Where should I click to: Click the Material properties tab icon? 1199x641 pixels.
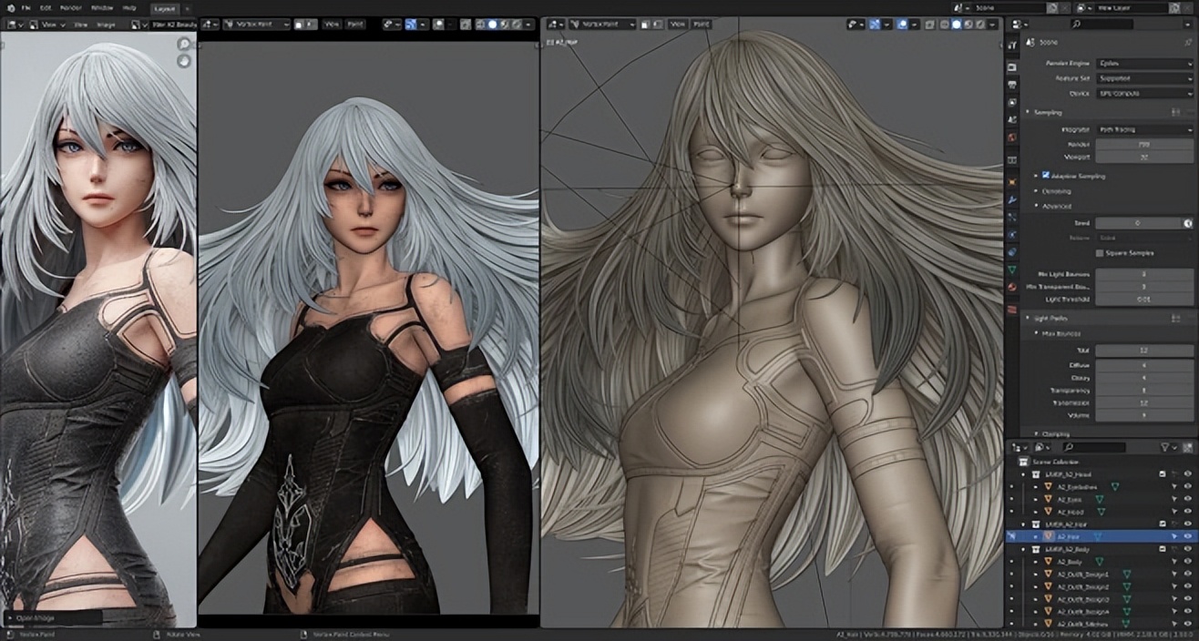(x=1012, y=289)
